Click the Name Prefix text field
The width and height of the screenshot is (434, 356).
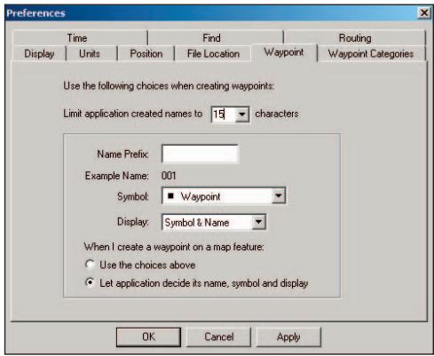[200, 154]
